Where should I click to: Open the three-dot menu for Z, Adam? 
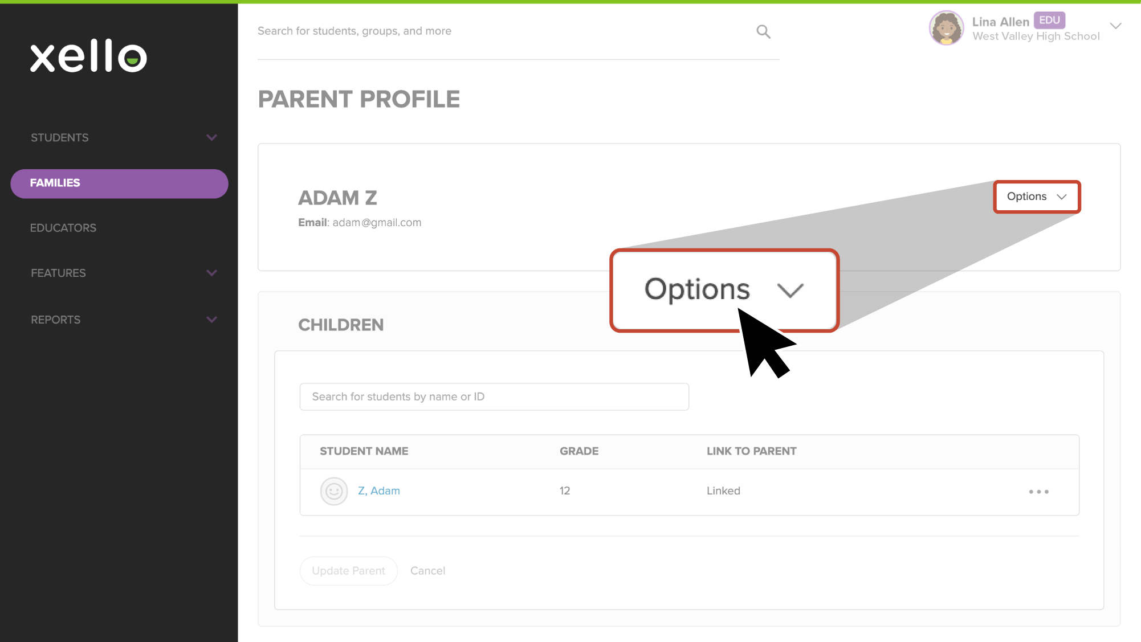pyautogui.click(x=1038, y=492)
